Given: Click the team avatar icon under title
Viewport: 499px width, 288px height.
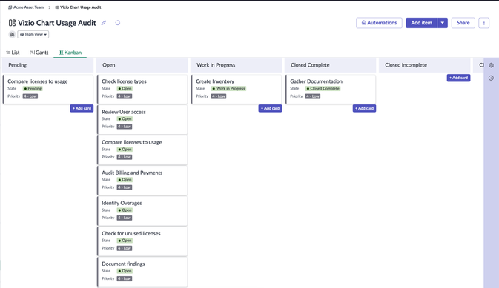Looking at the screenshot, I should (12, 34).
